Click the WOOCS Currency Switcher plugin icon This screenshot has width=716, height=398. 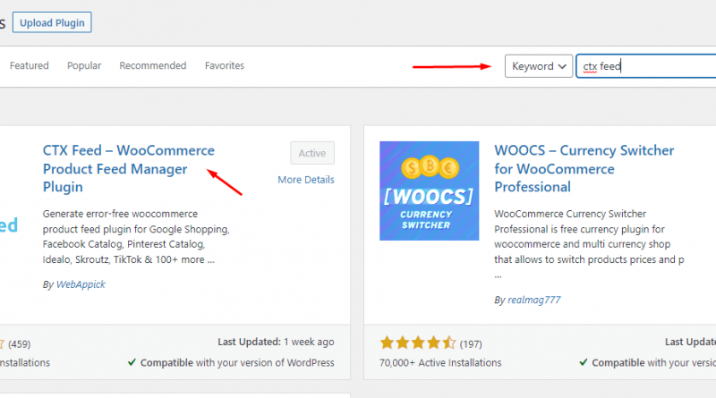click(x=428, y=191)
